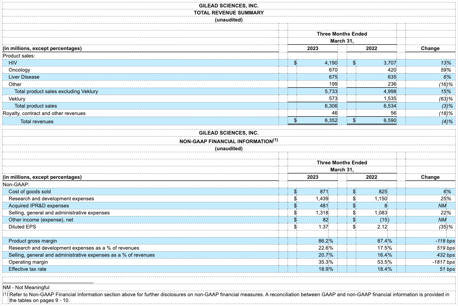The height and width of the screenshot is (306, 458).
Task: Select Oncology change 59%
Action: 446,70
